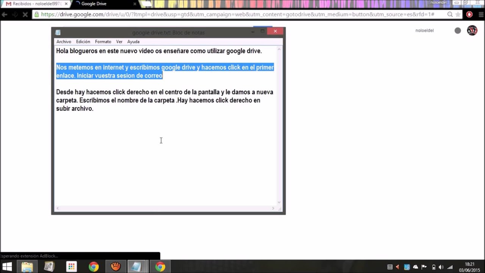Open the network signal tray icon
Image resolution: width=485 pixels, height=273 pixels.
(450, 267)
